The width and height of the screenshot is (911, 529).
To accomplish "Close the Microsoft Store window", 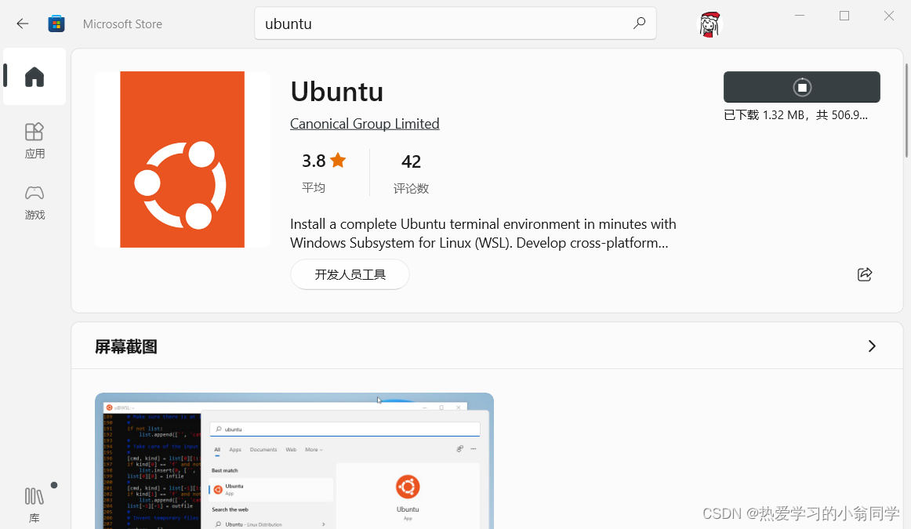I will pyautogui.click(x=889, y=16).
